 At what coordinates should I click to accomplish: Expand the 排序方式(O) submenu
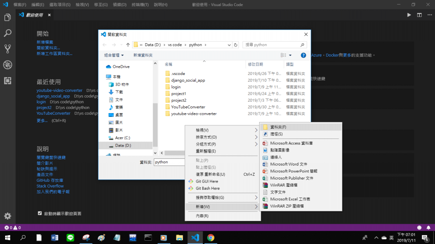click(x=223, y=137)
